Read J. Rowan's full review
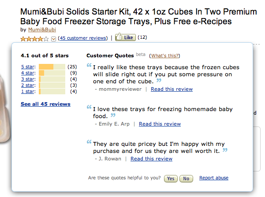This screenshot has width=265, height=197. pos(151,159)
